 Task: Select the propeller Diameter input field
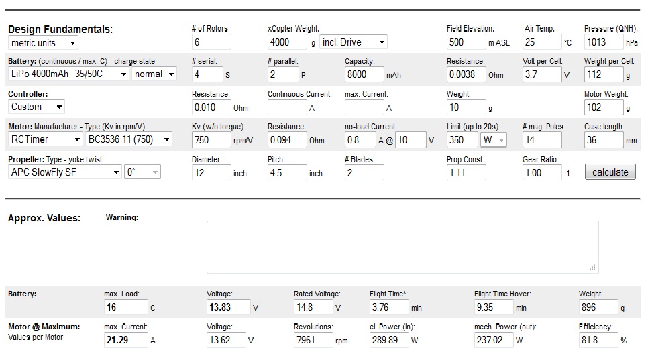coord(211,172)
